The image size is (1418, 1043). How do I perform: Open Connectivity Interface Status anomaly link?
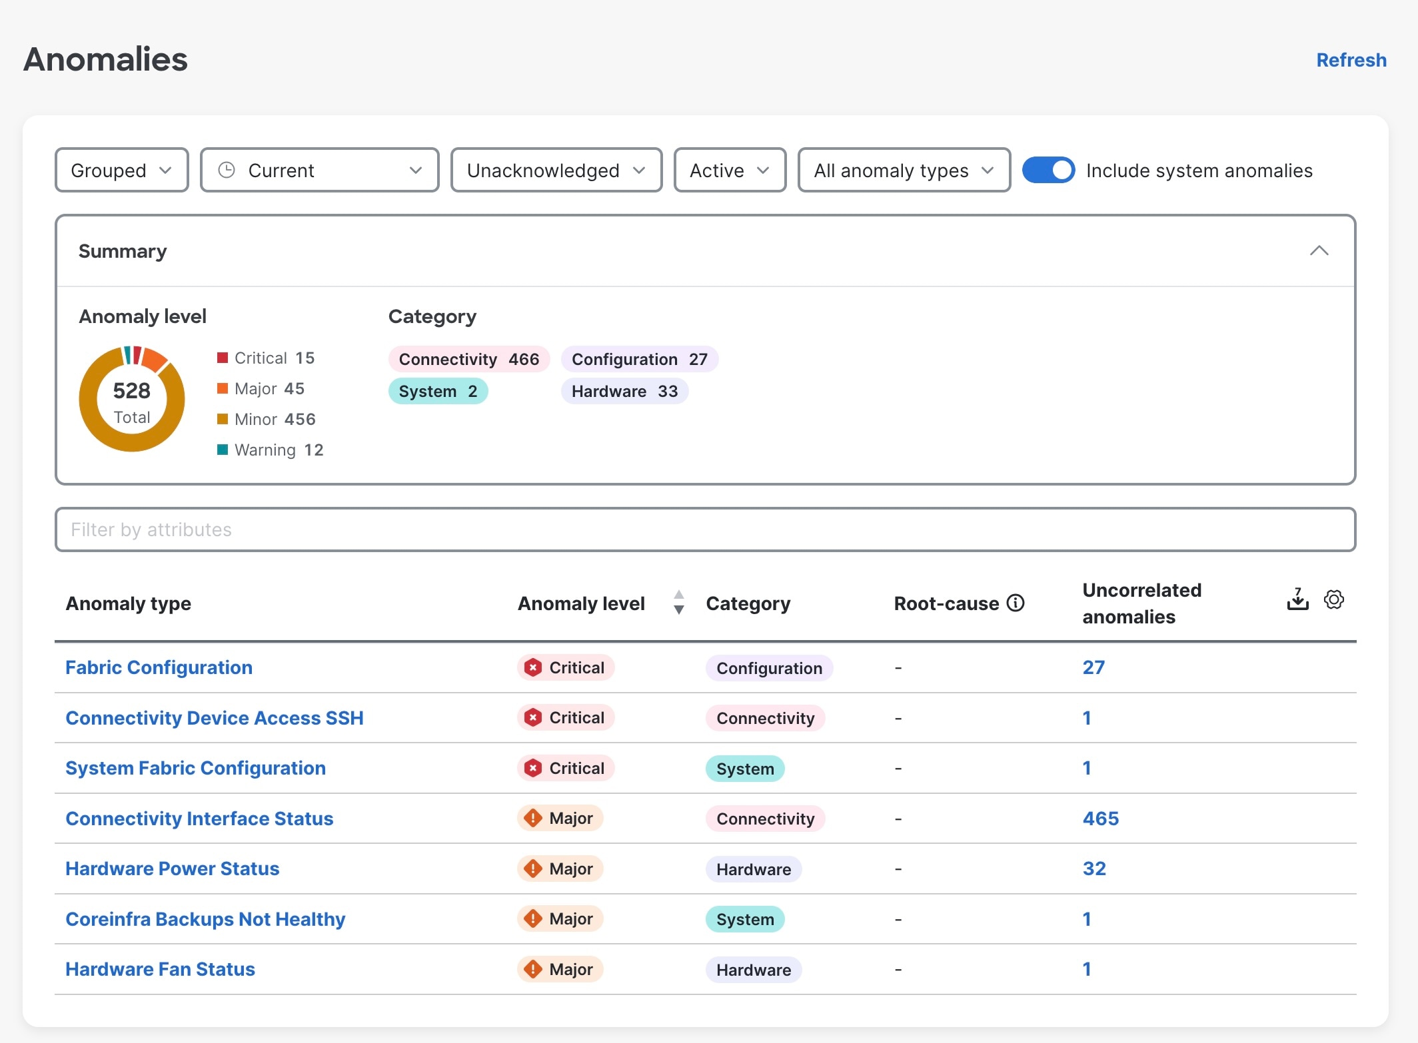[x=199, y=818]
